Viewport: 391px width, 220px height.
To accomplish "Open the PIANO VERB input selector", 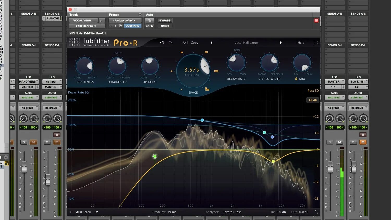I will pyautogui.click(x=29, y=81).
